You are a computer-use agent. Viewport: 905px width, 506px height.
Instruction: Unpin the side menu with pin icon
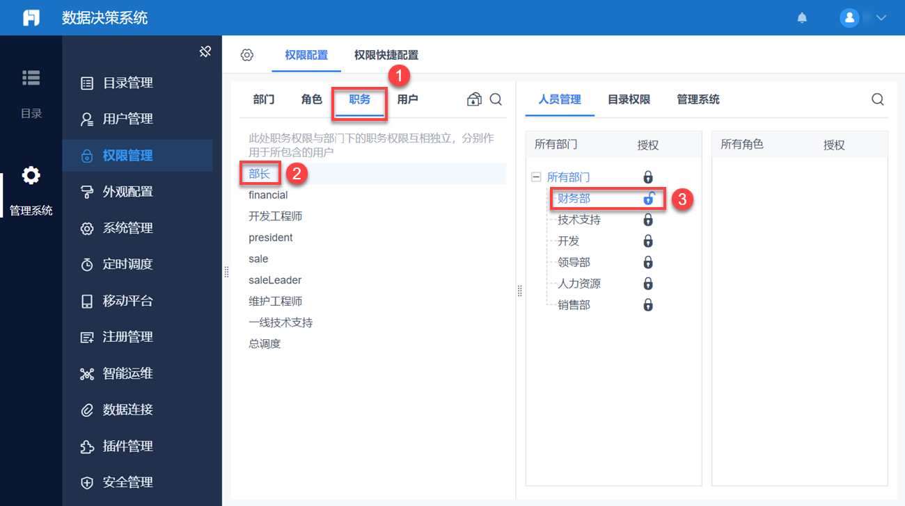tap(205, 51)
